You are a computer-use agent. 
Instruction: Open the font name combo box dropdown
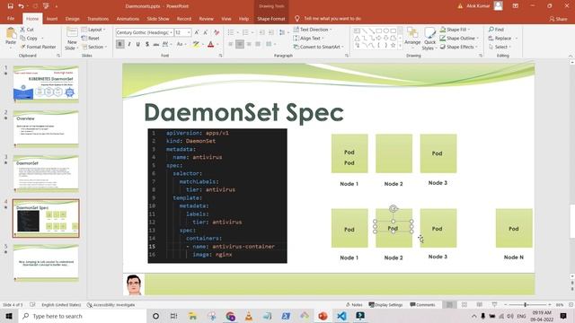tap(171, 32)
